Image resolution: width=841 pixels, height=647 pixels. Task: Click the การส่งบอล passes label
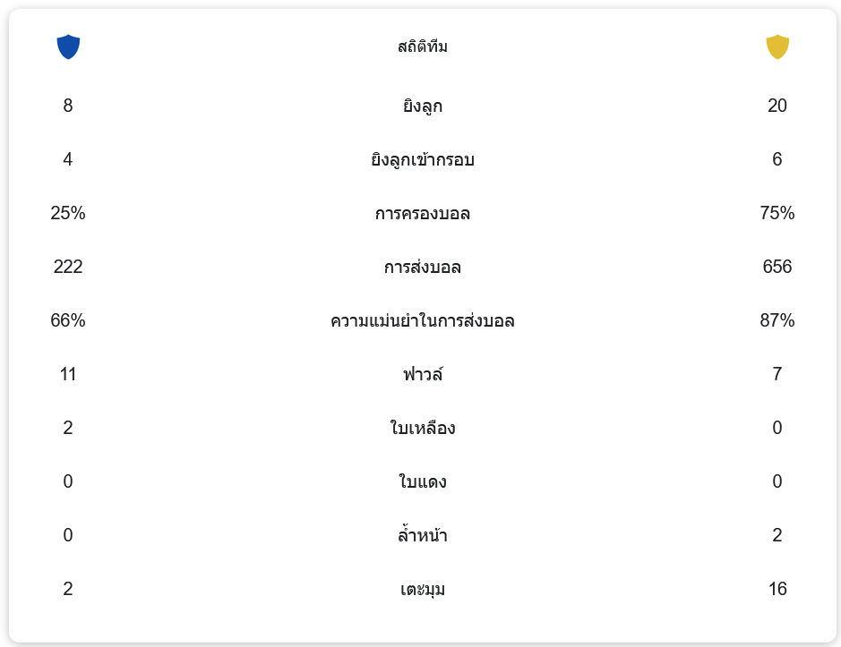423,268
